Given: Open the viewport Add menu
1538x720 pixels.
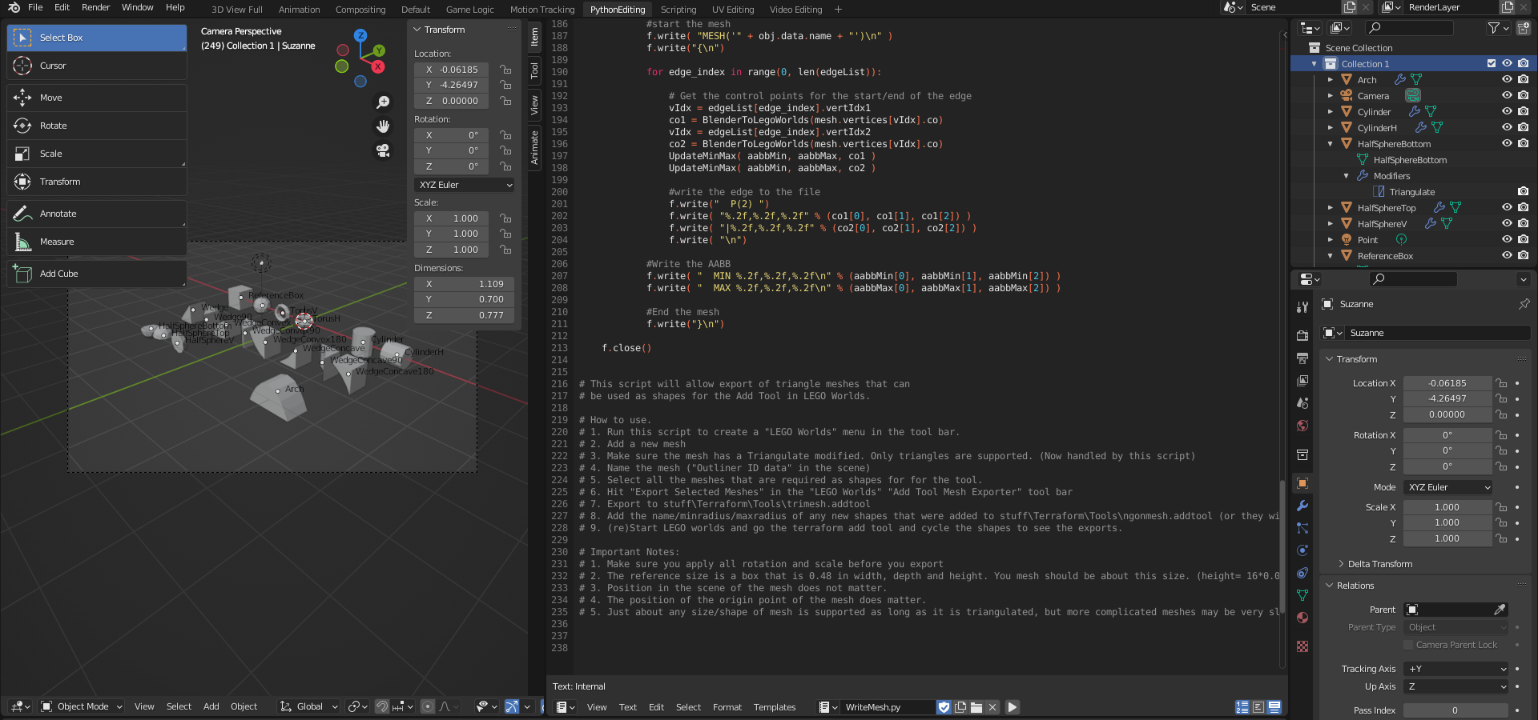Looking at the screenshot, I should coord(211,706).
